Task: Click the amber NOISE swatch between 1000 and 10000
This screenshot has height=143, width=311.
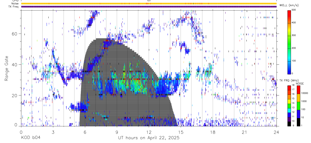Action: click(298, 98)
